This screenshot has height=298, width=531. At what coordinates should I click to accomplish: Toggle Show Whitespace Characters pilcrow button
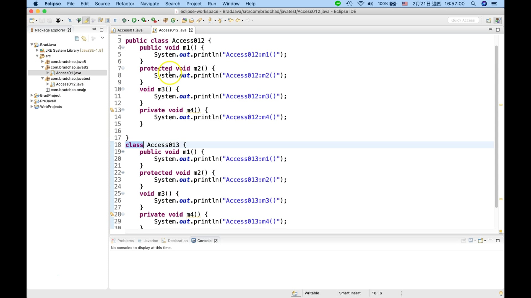[x=115, y=20]
